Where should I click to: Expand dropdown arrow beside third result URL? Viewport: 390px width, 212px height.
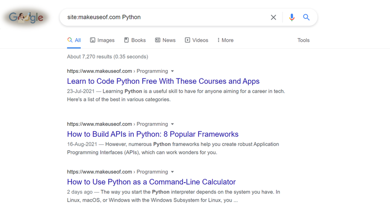[x=173, y=172]
